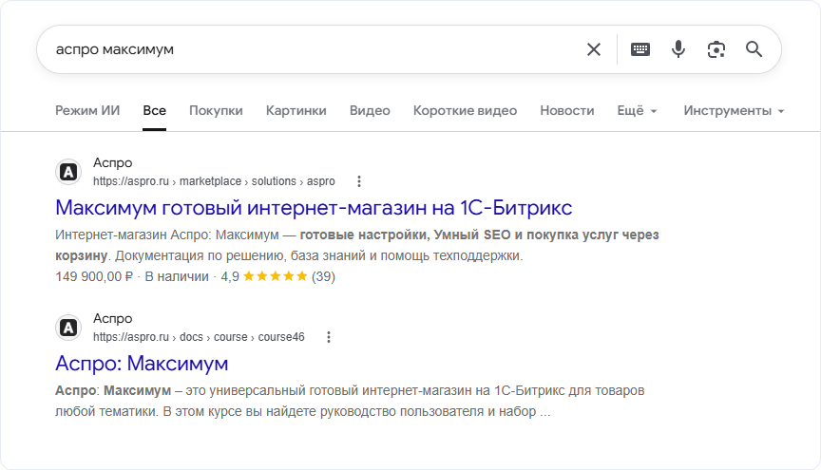Screen dimensions: 821x470
Task: Expand the 'Инструменты' dropdown
Action: (x=734, y=110)
